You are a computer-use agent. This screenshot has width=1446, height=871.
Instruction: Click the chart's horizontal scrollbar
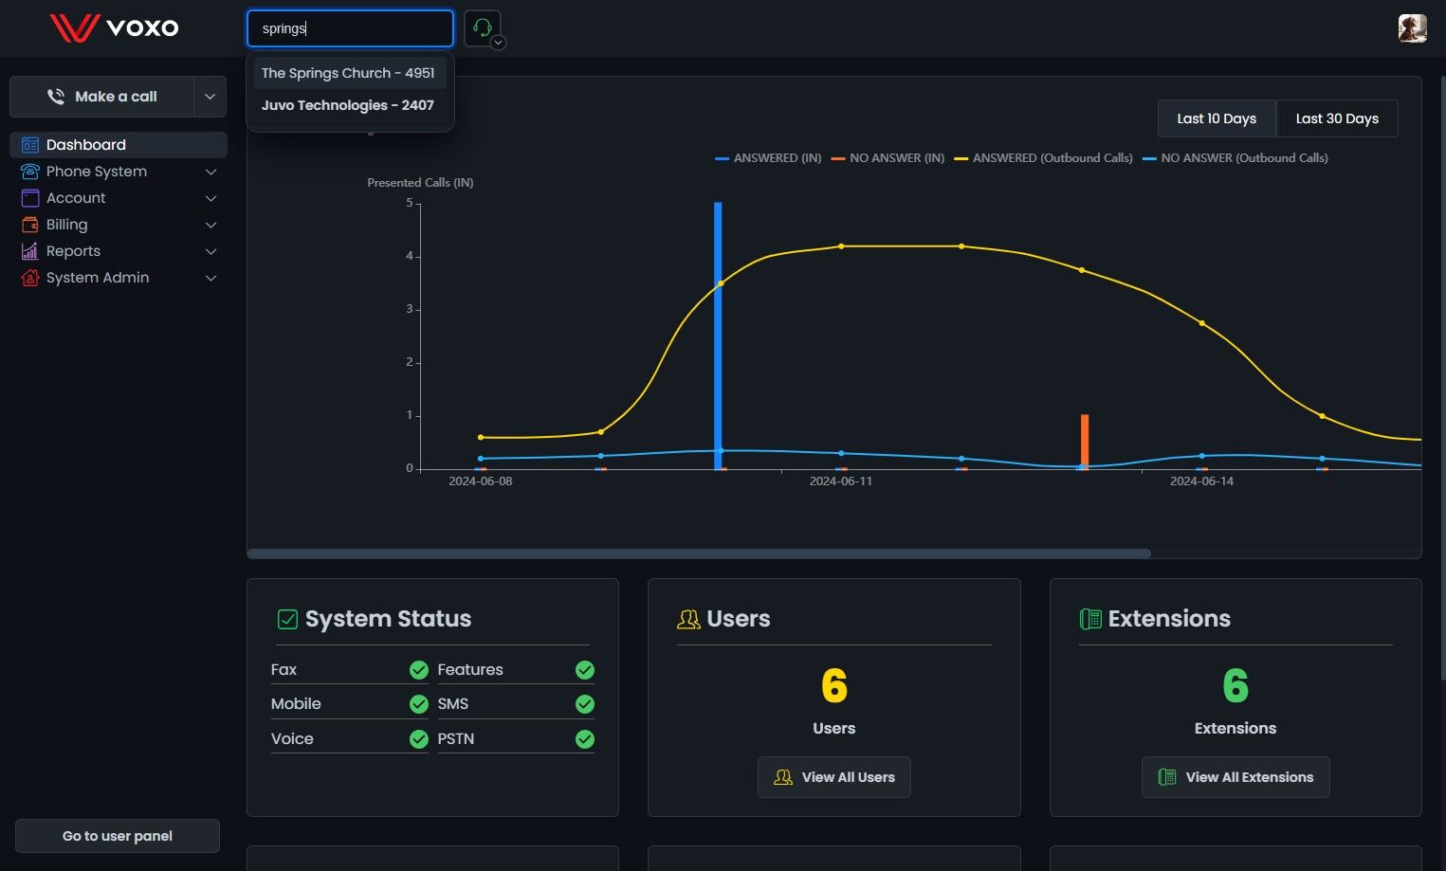click(699, 553)
